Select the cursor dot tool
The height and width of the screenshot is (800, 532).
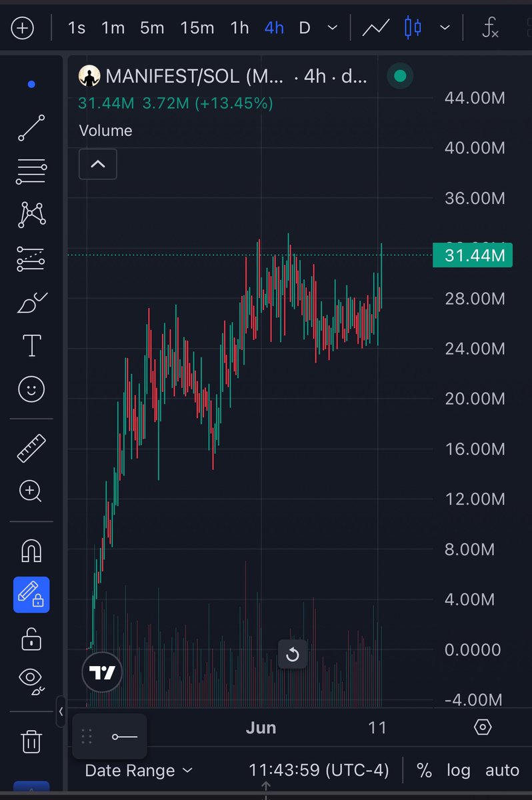click(x=31, y=84)
